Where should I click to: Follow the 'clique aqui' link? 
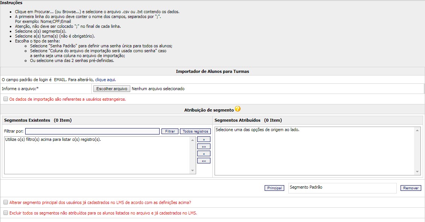pos(105,80)
